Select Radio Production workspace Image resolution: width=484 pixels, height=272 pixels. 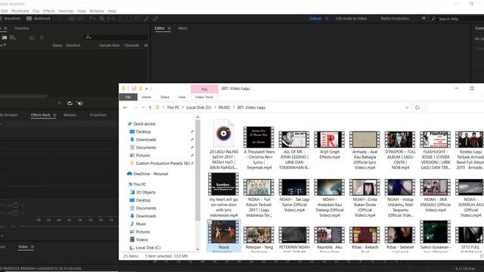395,18
